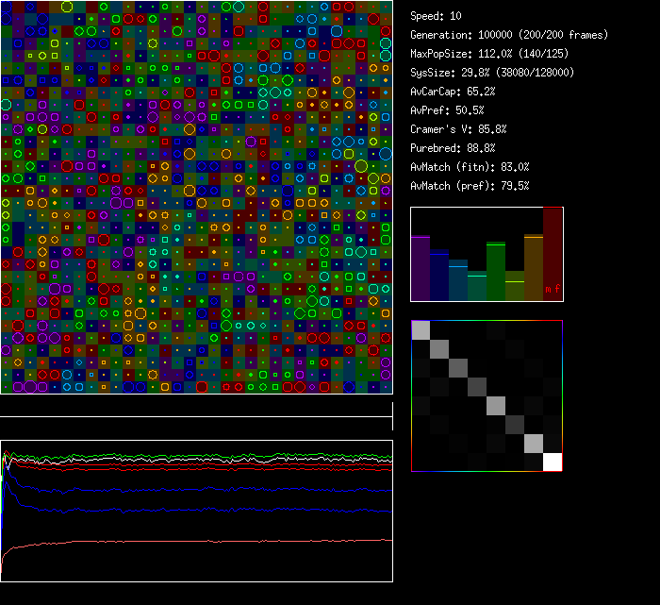The image size is (660, 605).
Task: Click the AvPref statistic
Action: coord(447,110)
